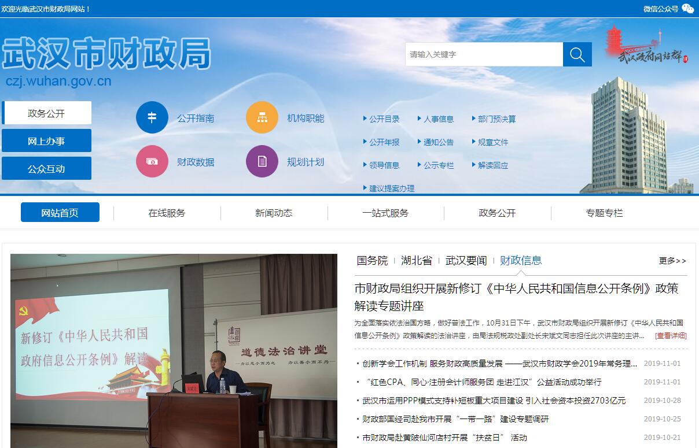Screen dimensions: 699x448
Task: Open the 领导信息 link
Action: coord(384,165)
